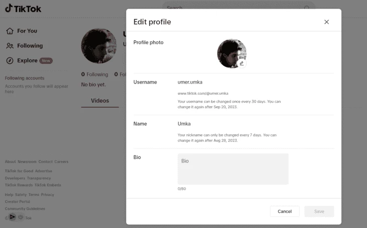Open the For You home icon

click(x=10, y=31)
